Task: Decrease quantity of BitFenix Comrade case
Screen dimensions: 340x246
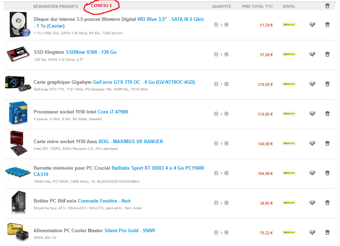Action: click(216, 203)
